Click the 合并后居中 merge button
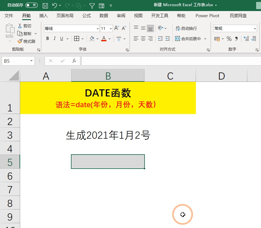The width and height of the screenshot is (261, 228). coord(189,38)
